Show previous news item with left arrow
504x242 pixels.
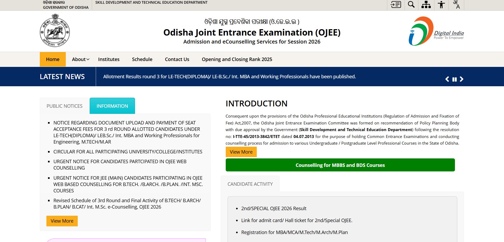pos(447,79)
